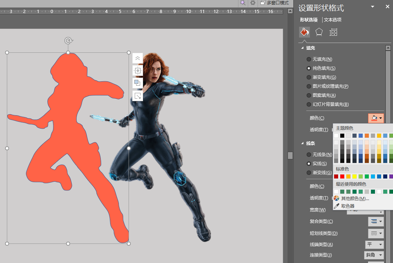Select 渐变线(G) gradient line option
Image resolution: width=393 pixels, height=263 pixels.
[x=319, y=173]
